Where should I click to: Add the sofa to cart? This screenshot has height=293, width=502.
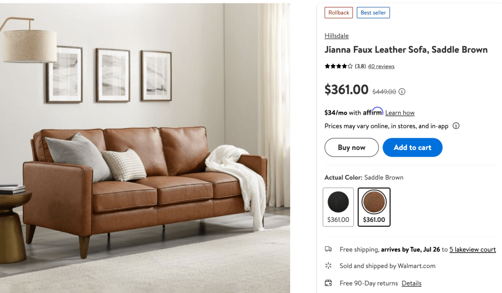pos(412,147)
